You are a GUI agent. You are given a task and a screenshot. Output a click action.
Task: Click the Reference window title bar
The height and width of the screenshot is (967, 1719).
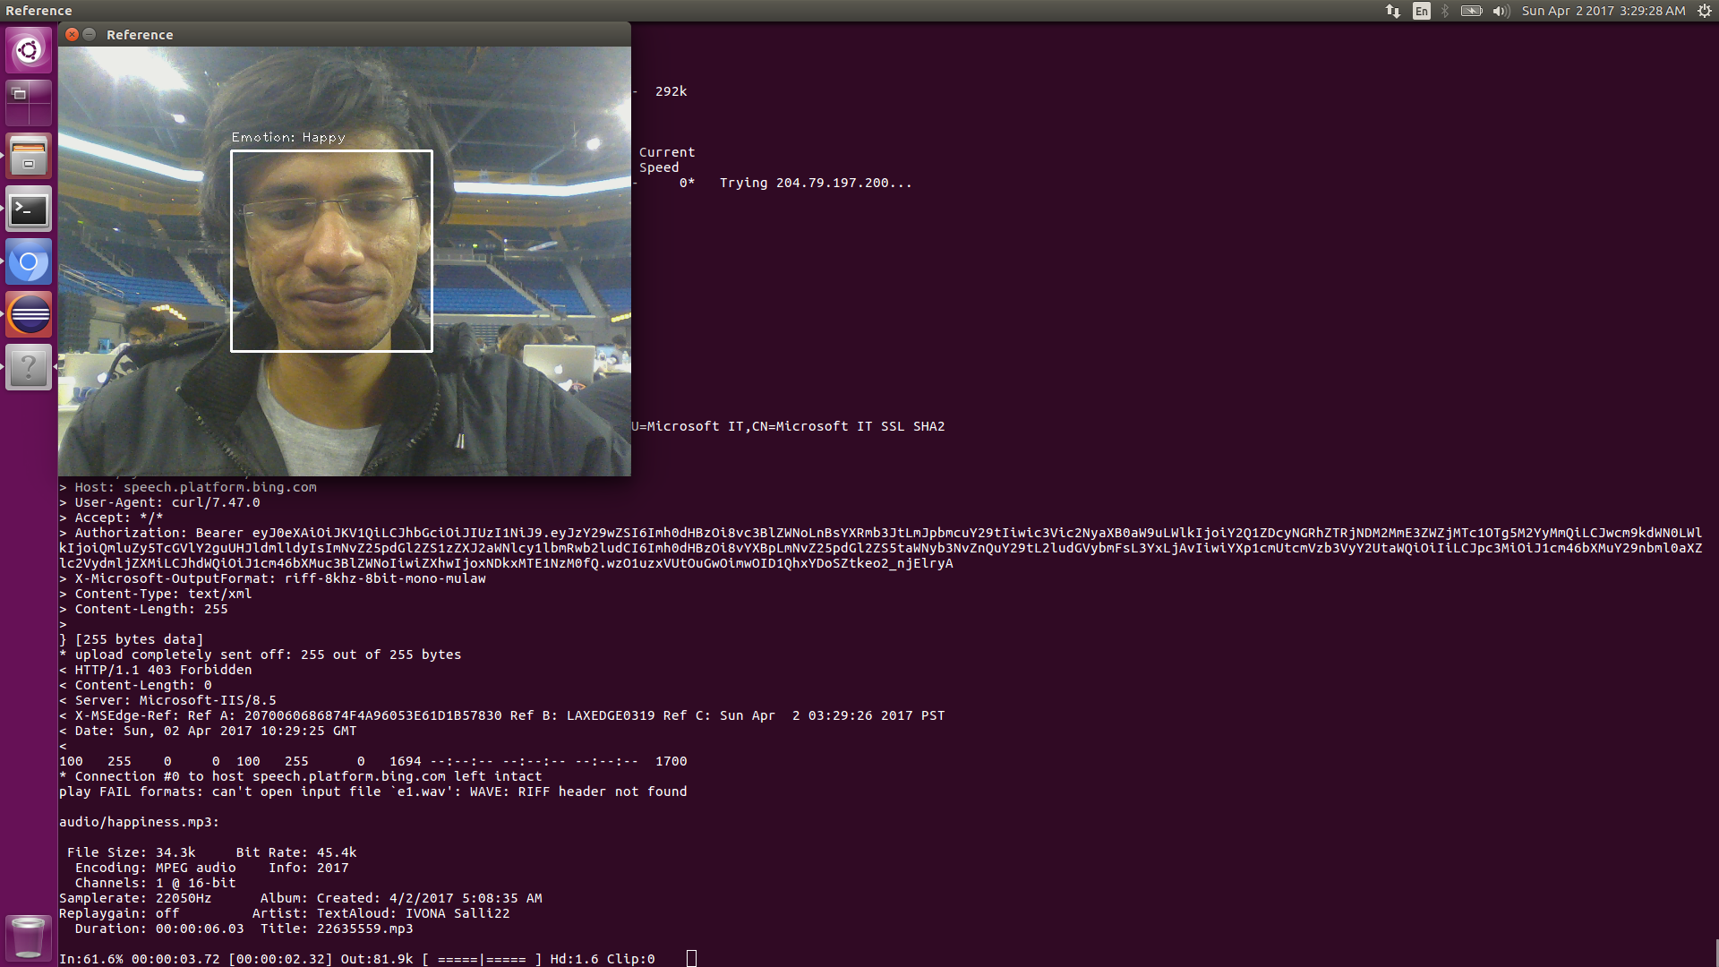point(358,34)
